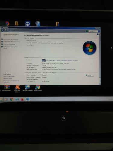Viewport: 113px width, 151px height.
Task: Open the folder icon beside TeamViewer
Action: tap(17, 24)
